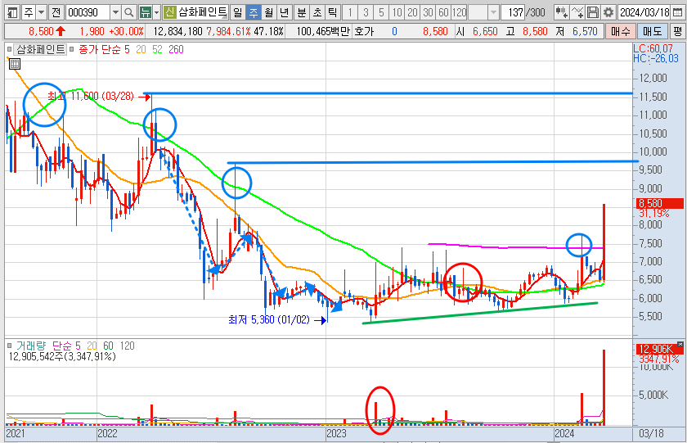Click the 03/18 date label on axis
Viewport: 687px width, 443px height.
pos(651,433)
